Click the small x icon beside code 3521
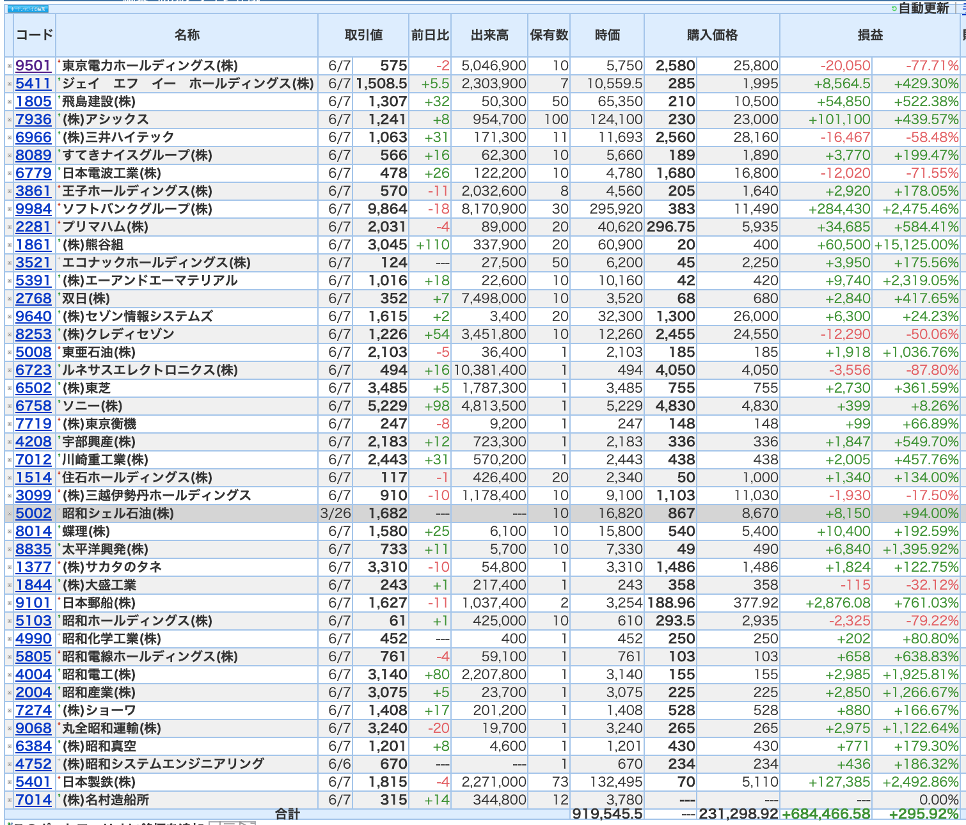 pos(10,263)
